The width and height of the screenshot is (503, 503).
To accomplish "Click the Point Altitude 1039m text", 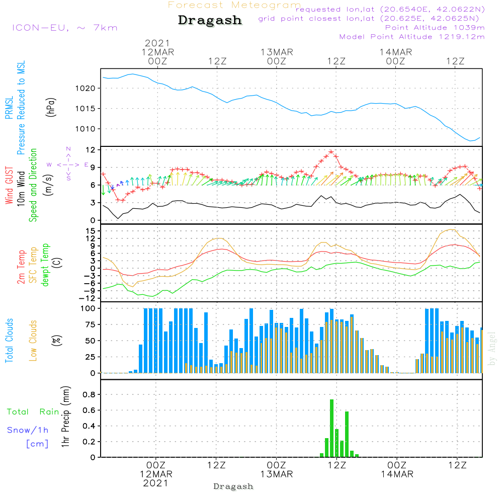I will click(435, 28).
